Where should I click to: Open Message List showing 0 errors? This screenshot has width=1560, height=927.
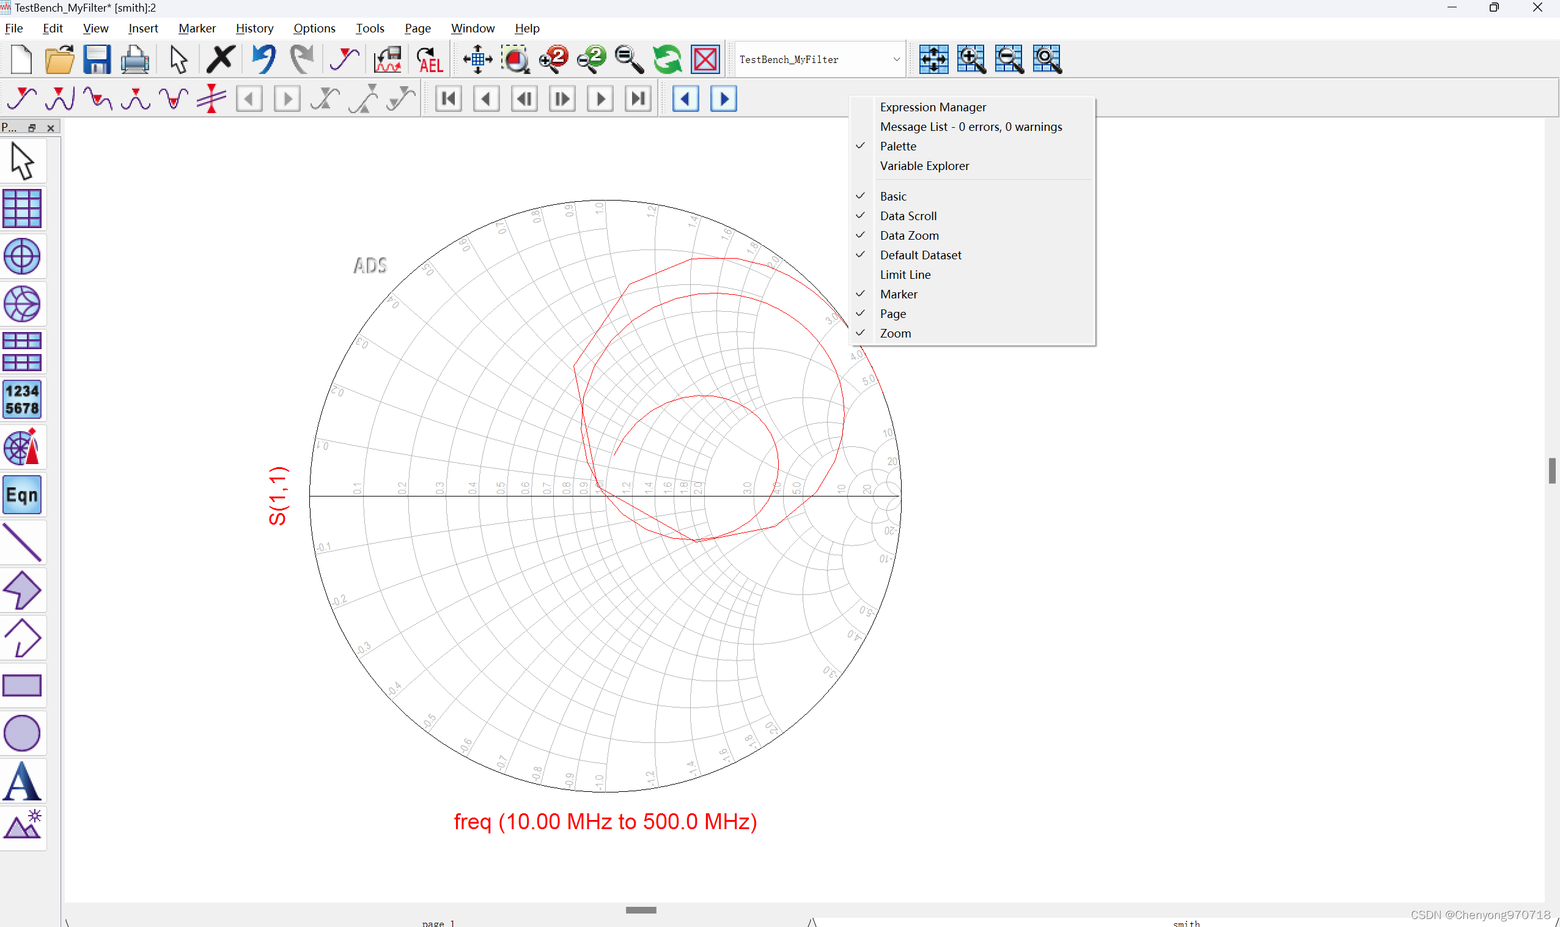tap(971, 126)
